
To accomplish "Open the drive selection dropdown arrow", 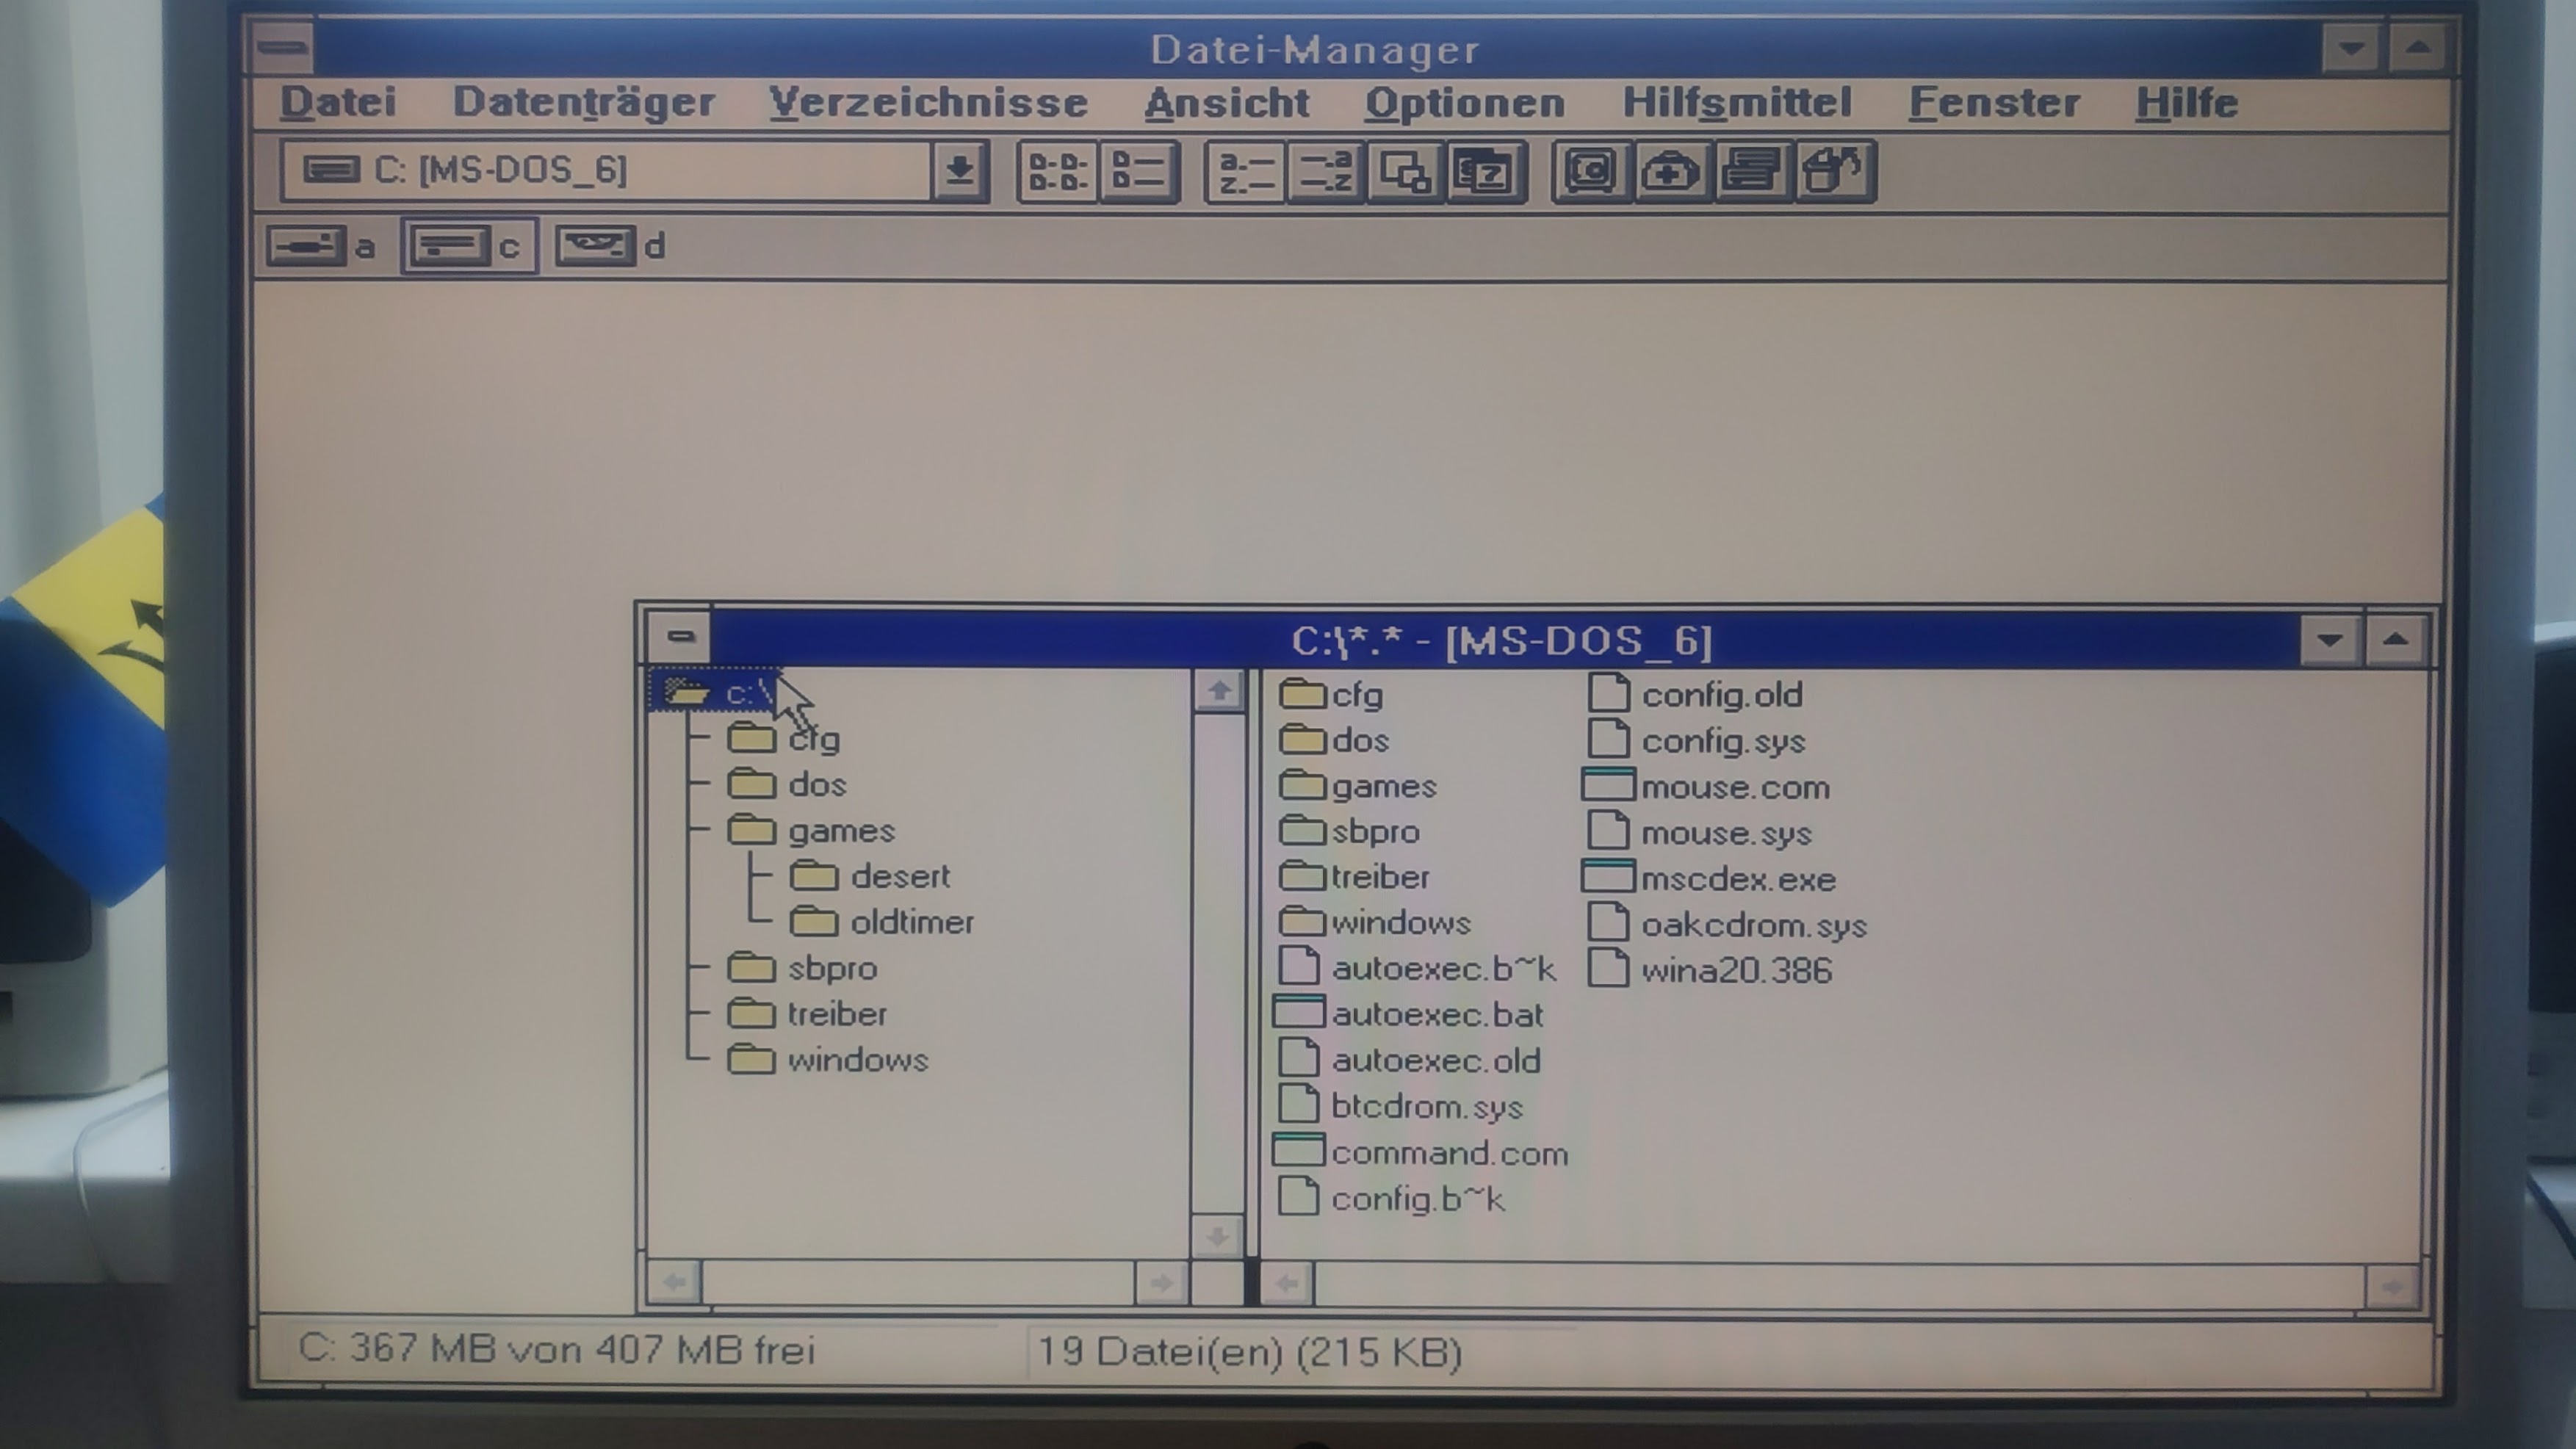I will (959, 171).
